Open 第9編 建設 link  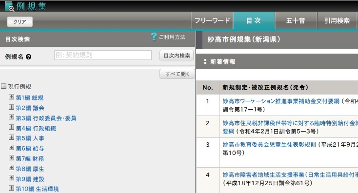point(30,179)
